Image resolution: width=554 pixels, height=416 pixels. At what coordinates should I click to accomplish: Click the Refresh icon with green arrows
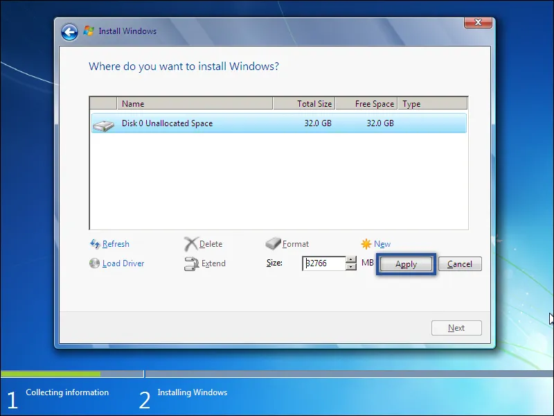[95, 244]
